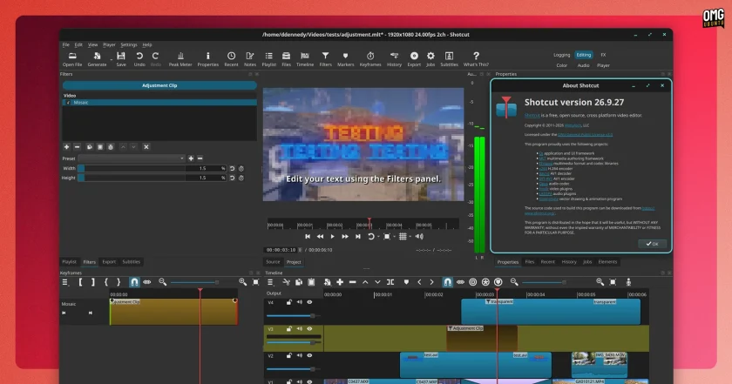Cut the selected clip with scissors icon

point(286,282)
